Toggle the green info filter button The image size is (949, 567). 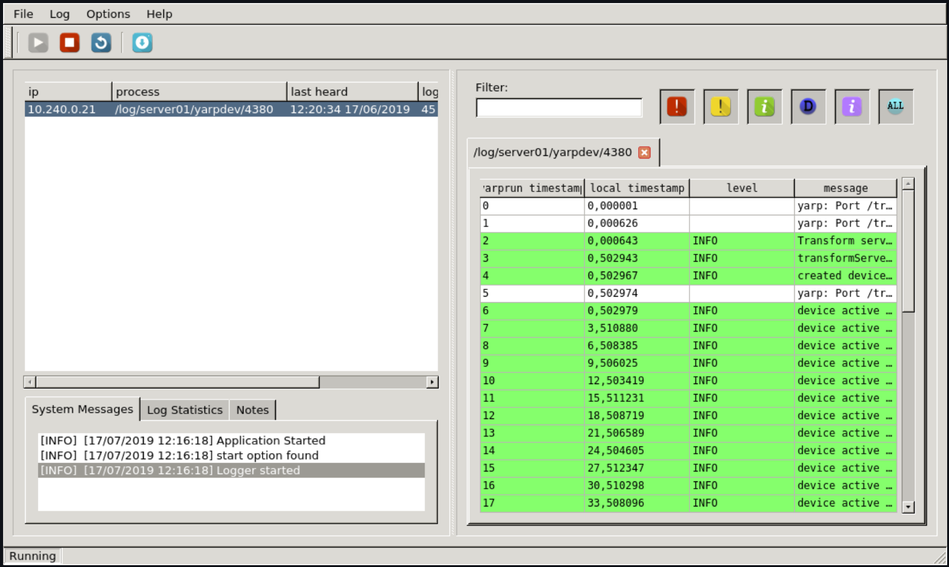pyautogui.click(x=764, y=106)
